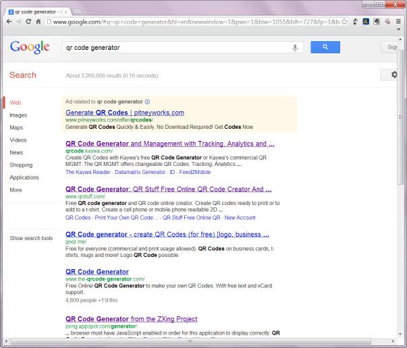Open the Chrome menu icon

(398, 22)
